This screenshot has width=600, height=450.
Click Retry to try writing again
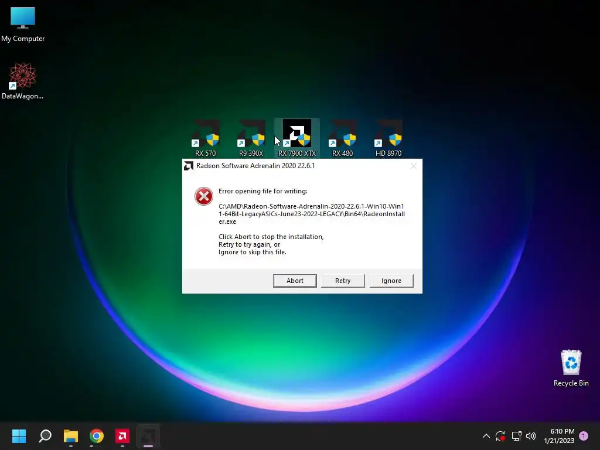click(x=343, y=281)
